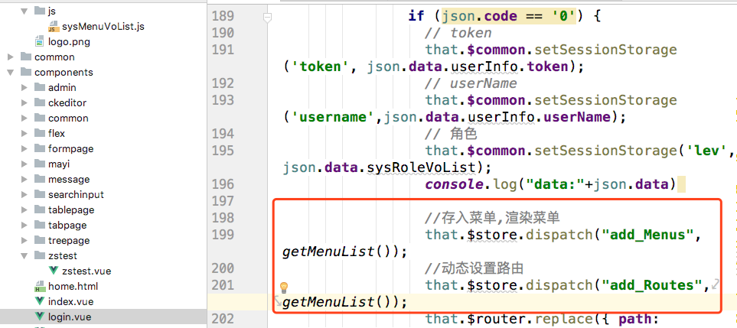Expand the admin folder arrow
737x328 pixels.
click(24, 87)
